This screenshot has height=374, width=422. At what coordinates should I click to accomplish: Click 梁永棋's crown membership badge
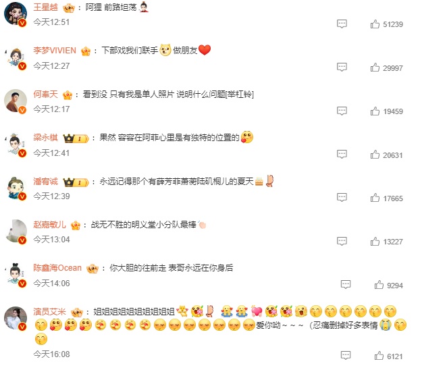point(76,138)
